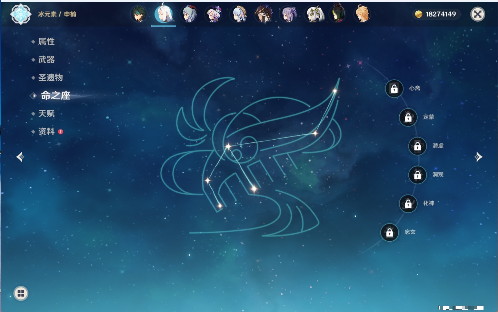Click the lock icon for 潜虚
The image size is (498, 312).
(x=418, y=146)
